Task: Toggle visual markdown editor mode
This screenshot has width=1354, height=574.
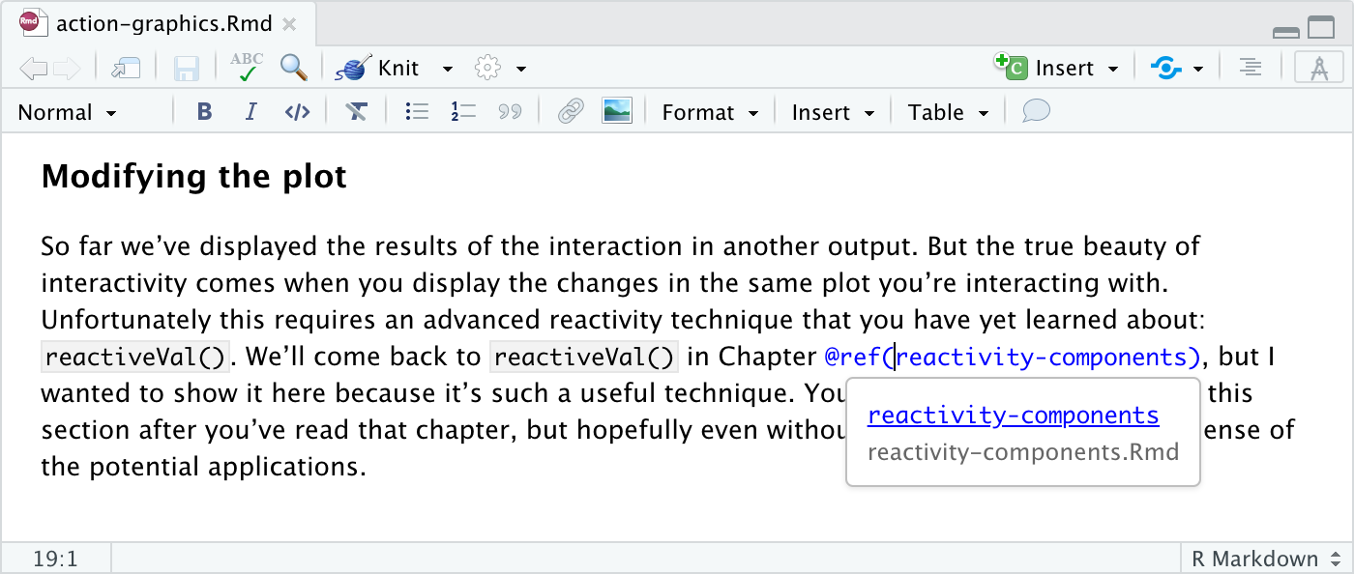Action: 1317,68
